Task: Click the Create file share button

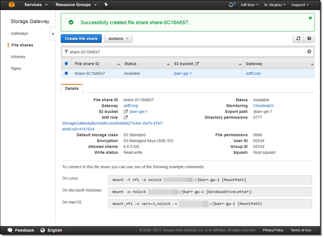Action: coord(81,38)
